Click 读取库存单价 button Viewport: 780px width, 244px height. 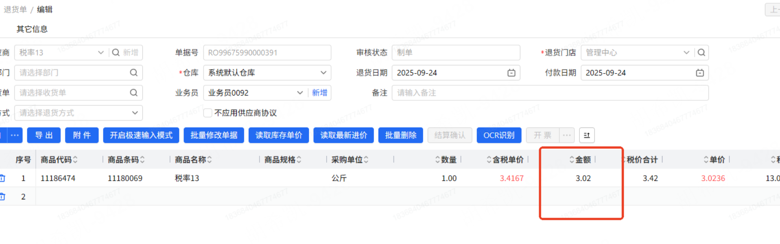279,135
